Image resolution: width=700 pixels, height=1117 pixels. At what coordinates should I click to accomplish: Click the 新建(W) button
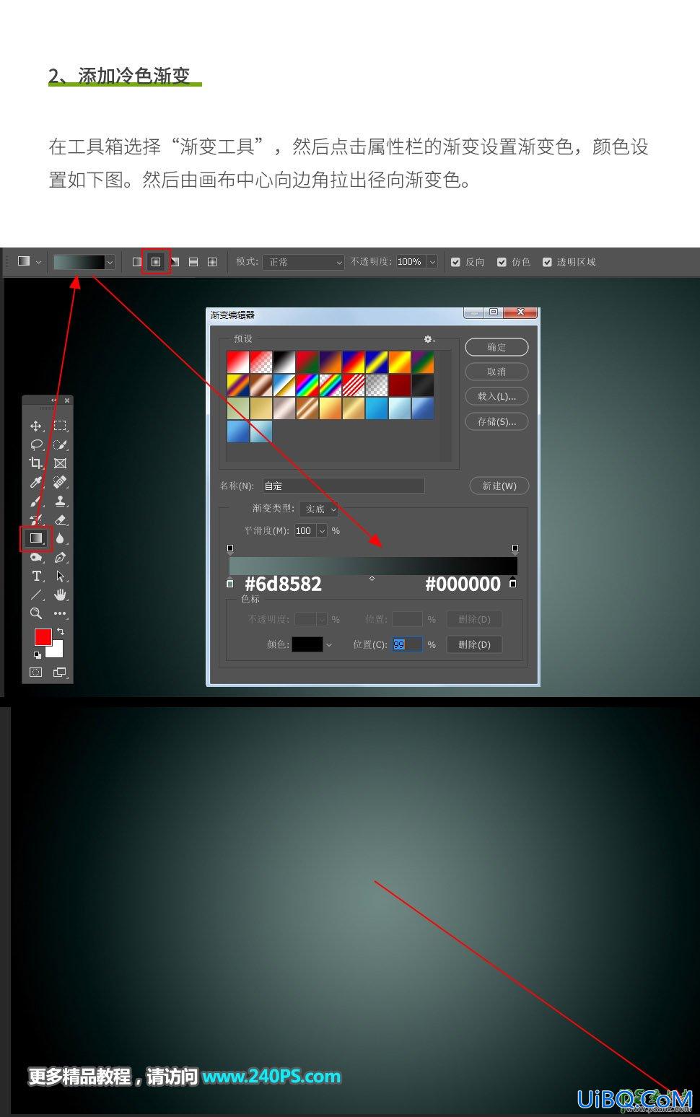tap(499, 486)
